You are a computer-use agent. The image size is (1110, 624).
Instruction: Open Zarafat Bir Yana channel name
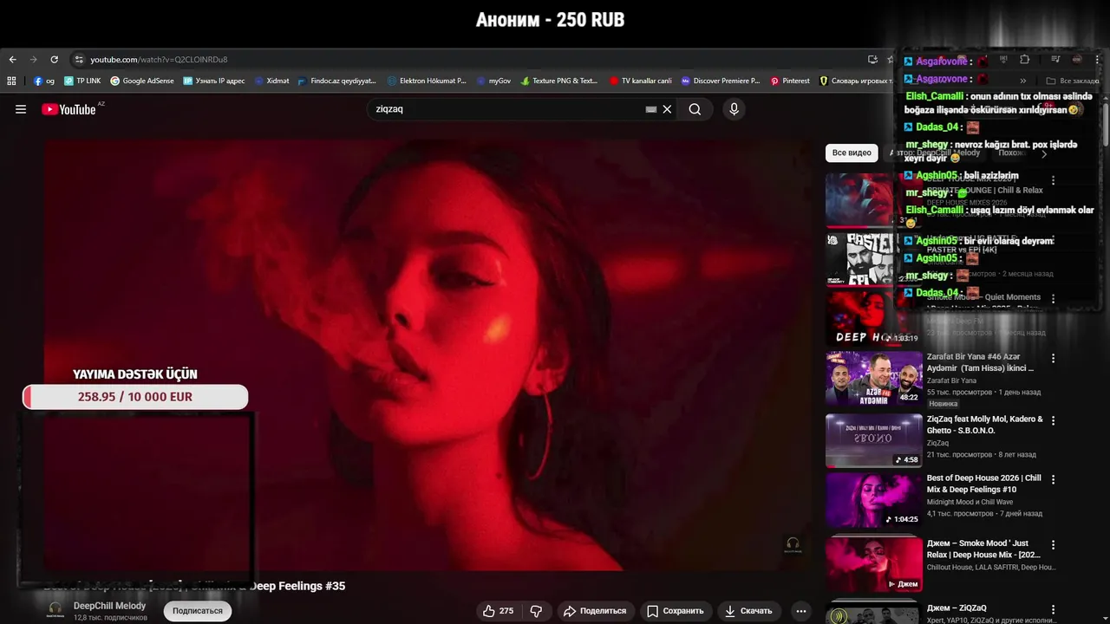point(951,380)
